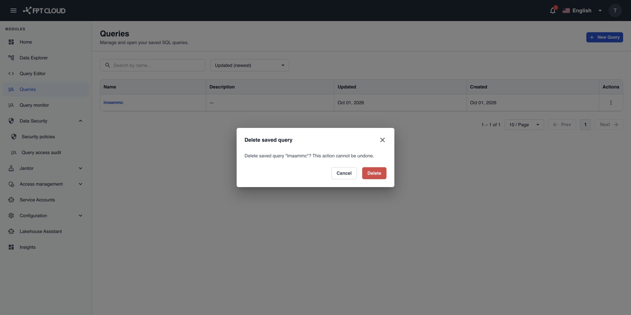The height and width of the screenshot is (315, 631).
Task: Click the Home dashboard icon
Action: click(x=11, y=42)
